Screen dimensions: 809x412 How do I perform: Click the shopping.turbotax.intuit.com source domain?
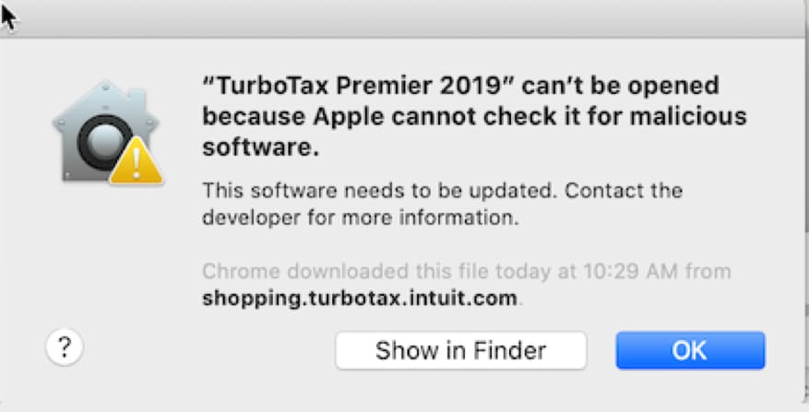pos(360,299)
